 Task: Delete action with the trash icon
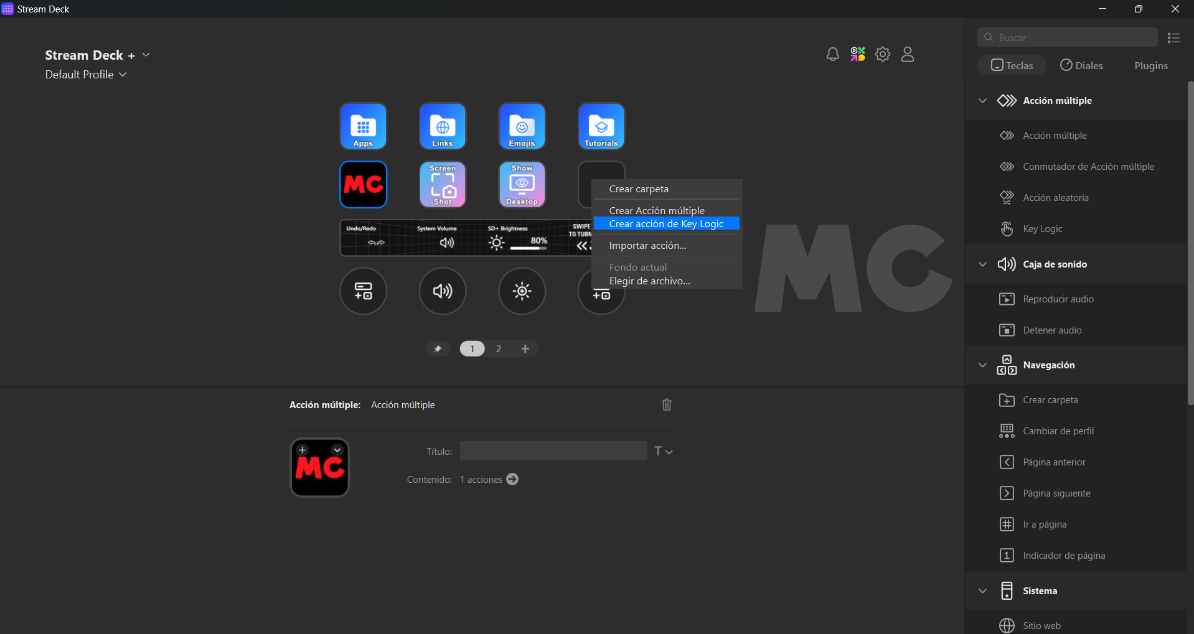click(667, 405)
